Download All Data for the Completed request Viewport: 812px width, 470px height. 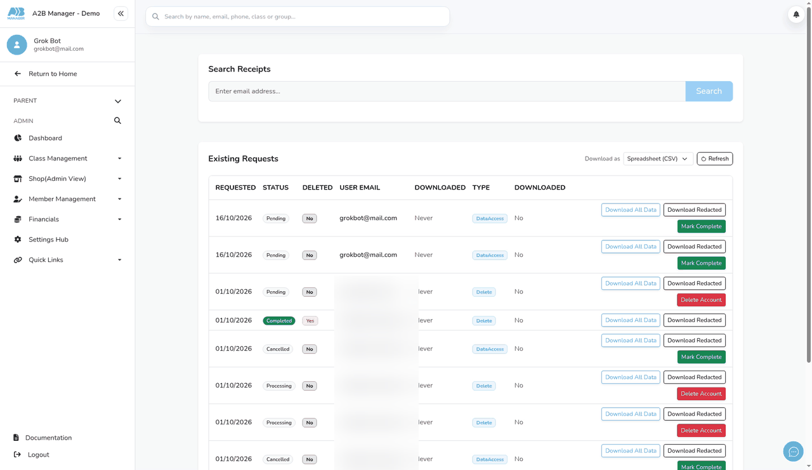(x=631, y=320)
